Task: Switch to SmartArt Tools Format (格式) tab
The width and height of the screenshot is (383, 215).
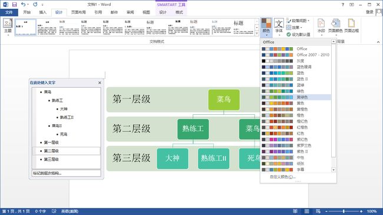Action: click(179, 12)
